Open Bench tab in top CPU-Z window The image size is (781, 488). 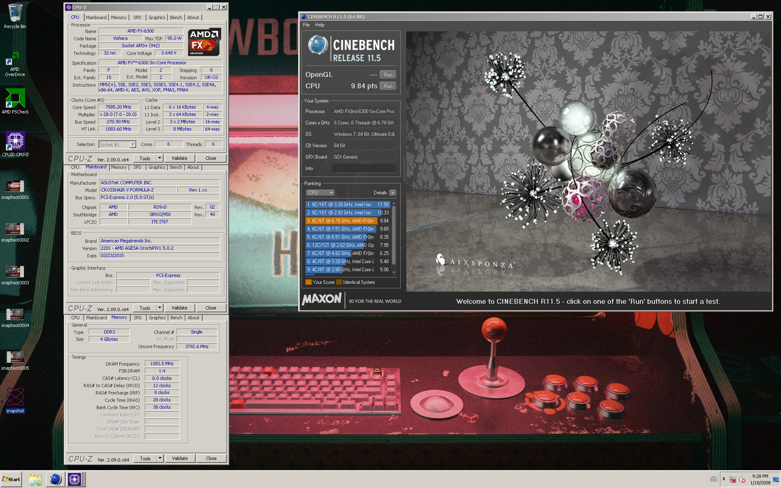point(176,17)
